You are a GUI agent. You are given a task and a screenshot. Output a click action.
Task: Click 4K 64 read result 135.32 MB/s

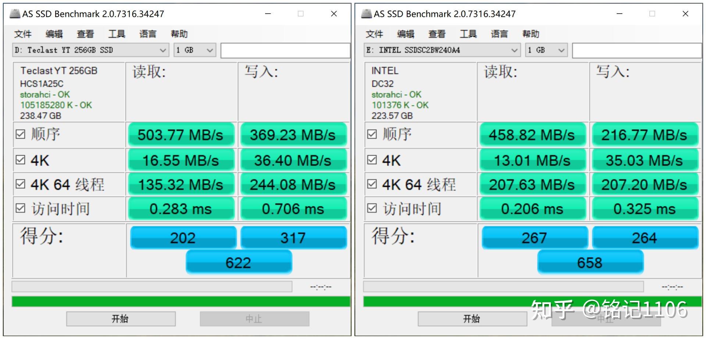click(x=181, y=184)
